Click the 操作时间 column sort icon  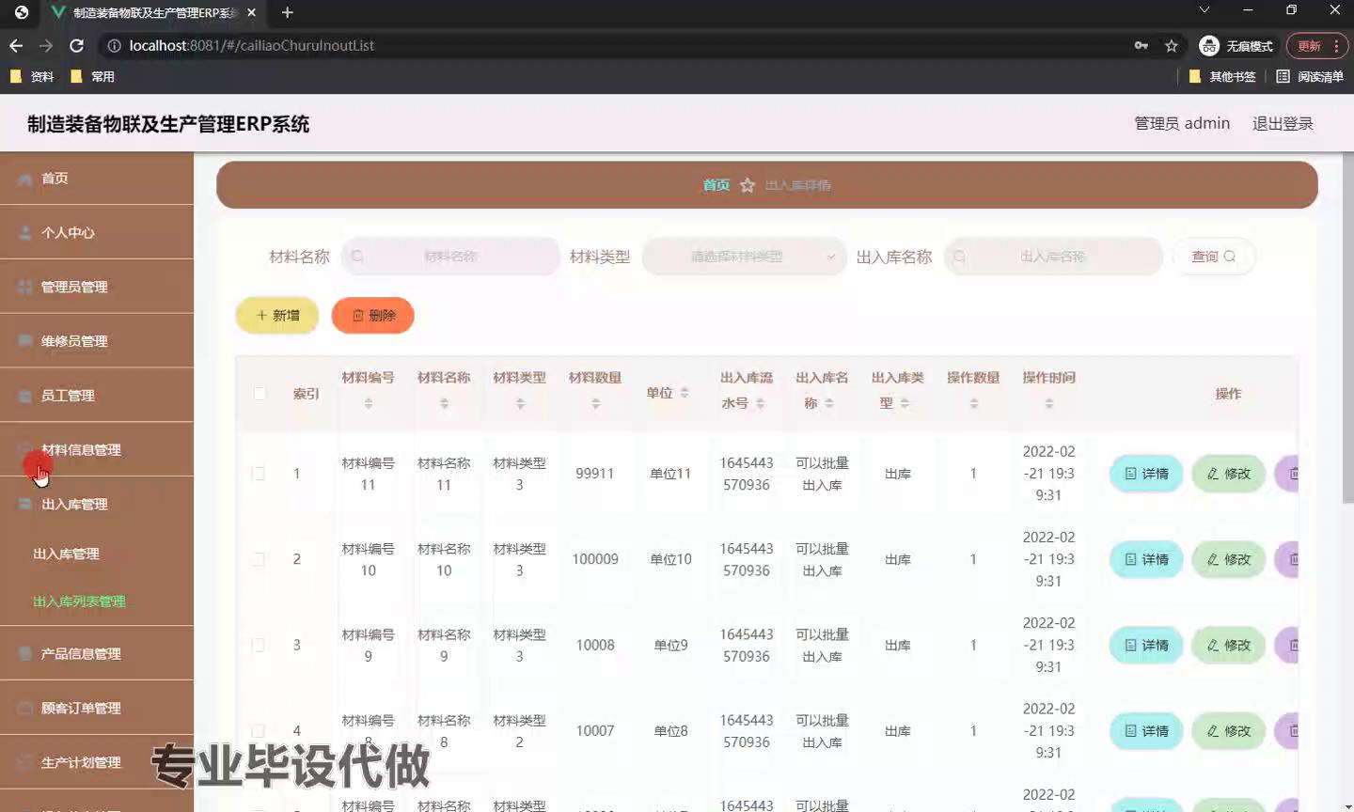(x=1048, y=403)
